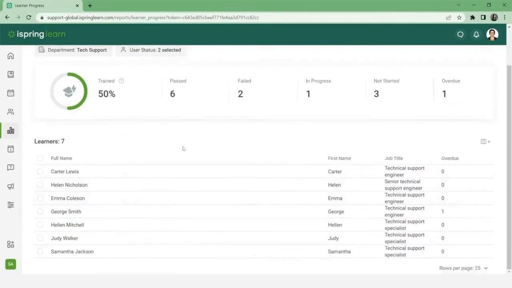Open the search magnifier in the header
The width and height of the screenshot is (512, 288).
point(460,34)
